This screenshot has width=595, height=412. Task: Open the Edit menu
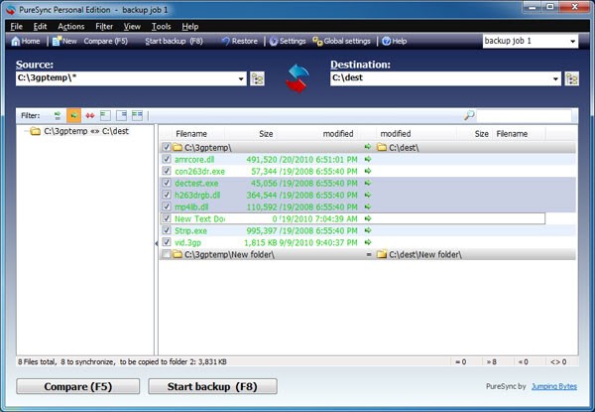40,27
